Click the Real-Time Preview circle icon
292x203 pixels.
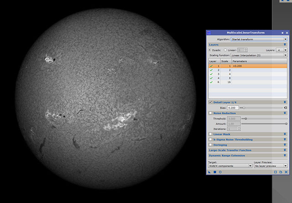[220, 172]
